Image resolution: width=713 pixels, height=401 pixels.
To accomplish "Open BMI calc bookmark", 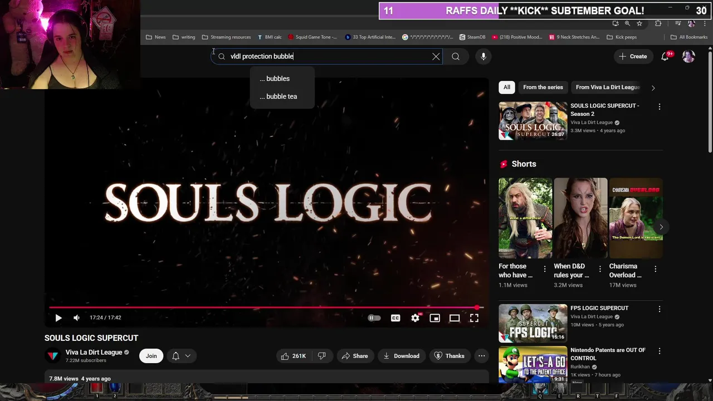I will 270,37.
